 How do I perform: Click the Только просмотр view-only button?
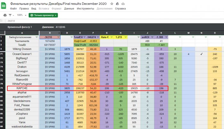click(x=43, y=15)
